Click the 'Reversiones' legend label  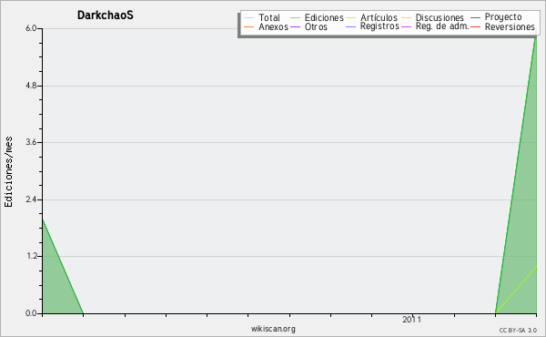510,26
